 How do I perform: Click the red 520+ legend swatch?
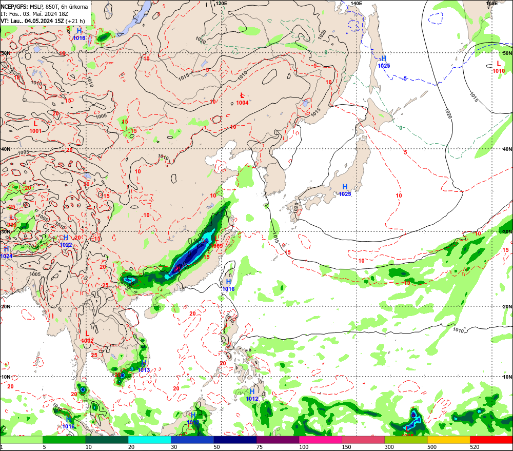click(x=491, y=440)
